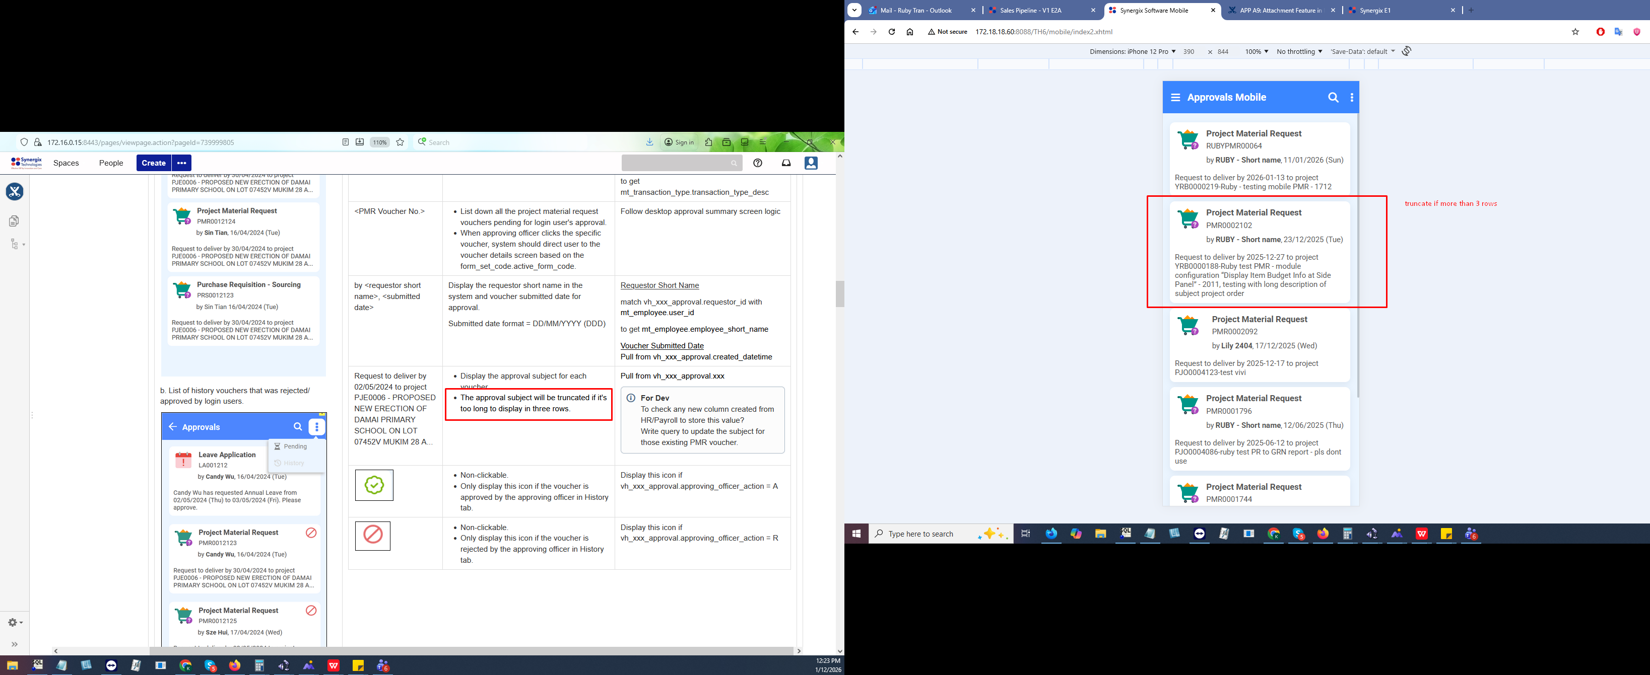Bookmark the mobile page with the star icon
This screenshot has width=1650, height=675.
[x=1575, y=32]
